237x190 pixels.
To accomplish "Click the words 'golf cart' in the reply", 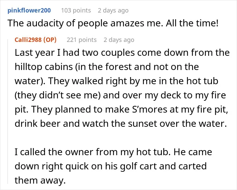I will point(138,166).
